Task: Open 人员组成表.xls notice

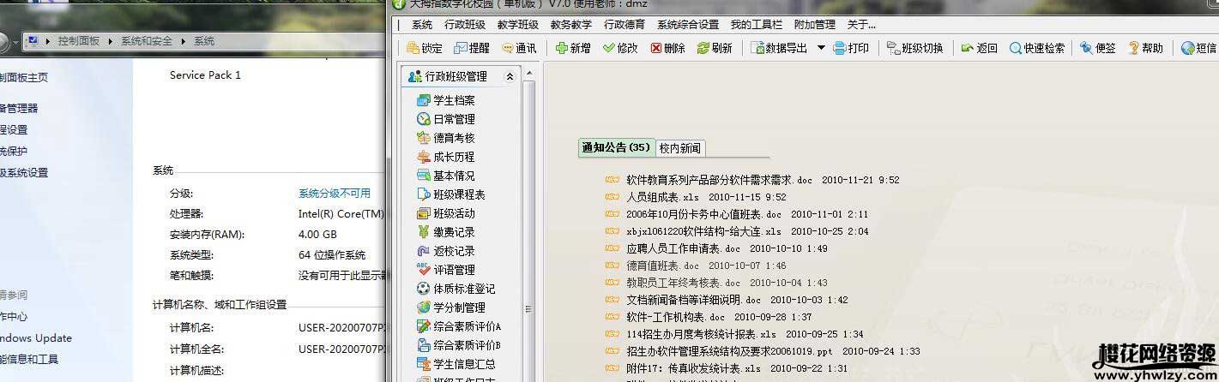Action: pos(662,197)
